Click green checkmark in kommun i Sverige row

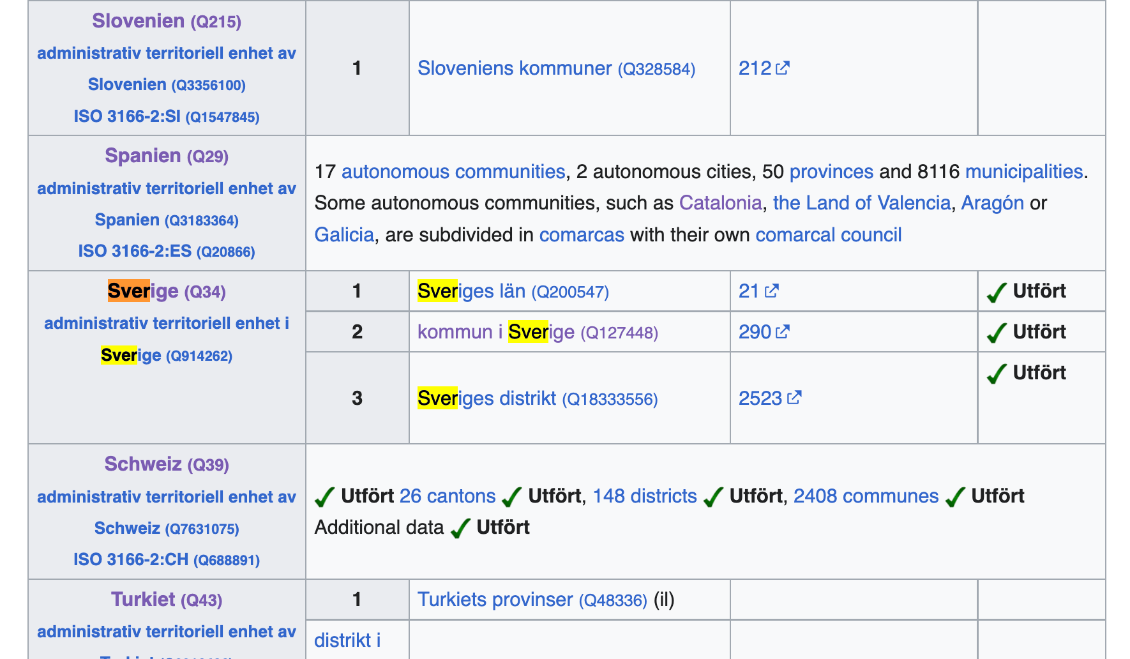[x=997, y=333]
